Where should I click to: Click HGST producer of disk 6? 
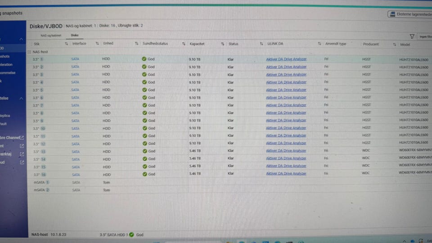[x=366, y=97]
